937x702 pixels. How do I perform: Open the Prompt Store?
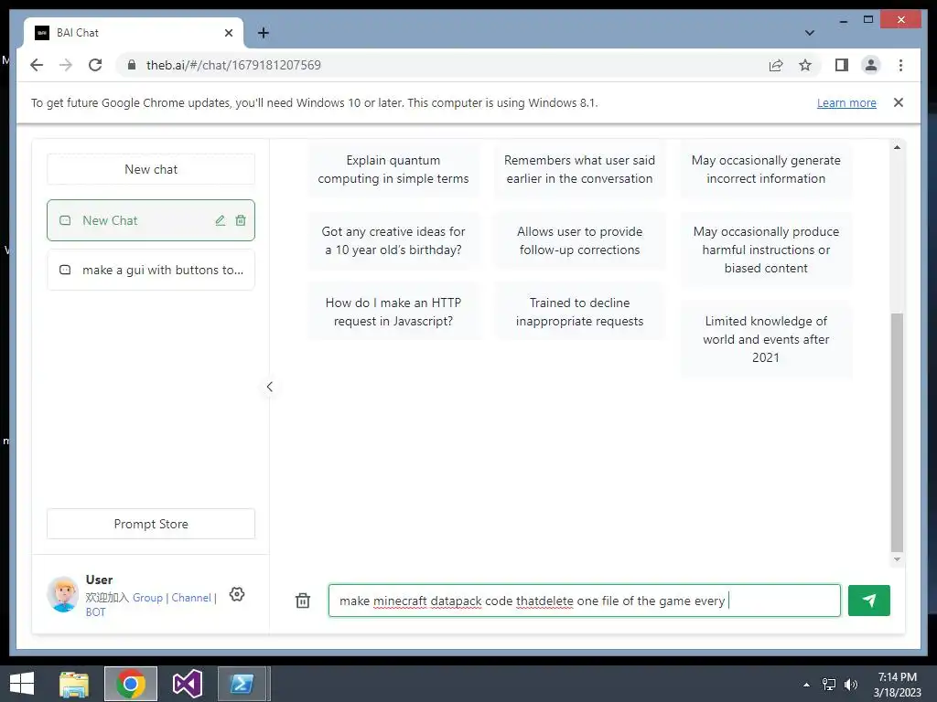[151, 524]
